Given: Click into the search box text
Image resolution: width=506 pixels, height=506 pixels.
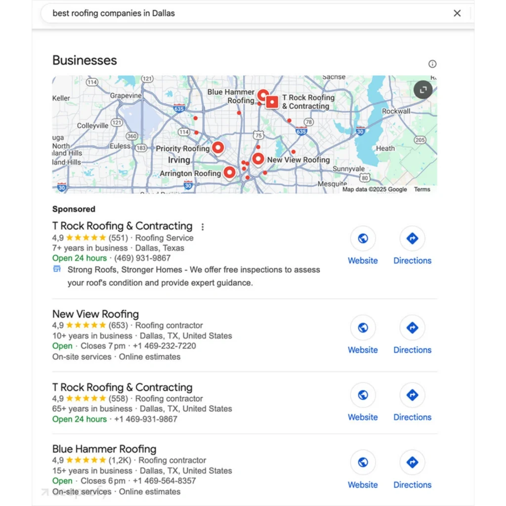Looking at the screenshot, I should 114,13.
